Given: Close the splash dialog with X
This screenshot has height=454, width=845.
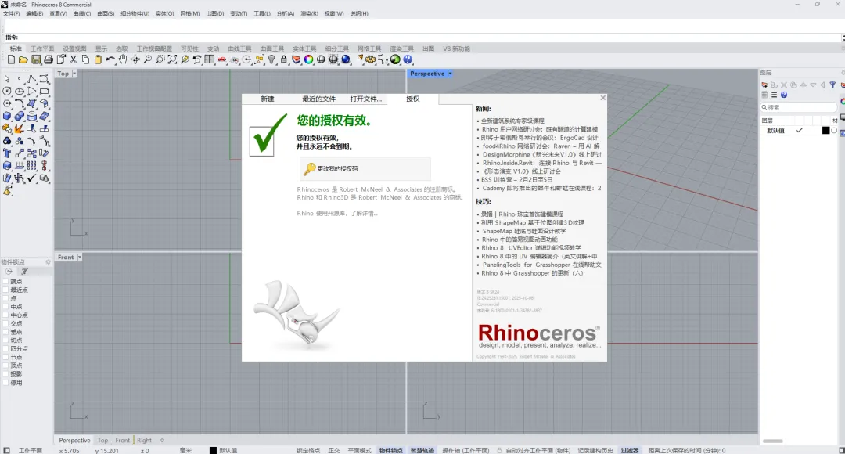Looking at the screenshot, I should coord(603,98).
